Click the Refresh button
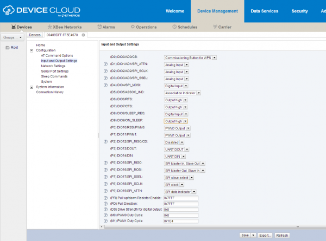Image resolution: width=326 pixels, height=241 pixels. (x=282, y=236)
